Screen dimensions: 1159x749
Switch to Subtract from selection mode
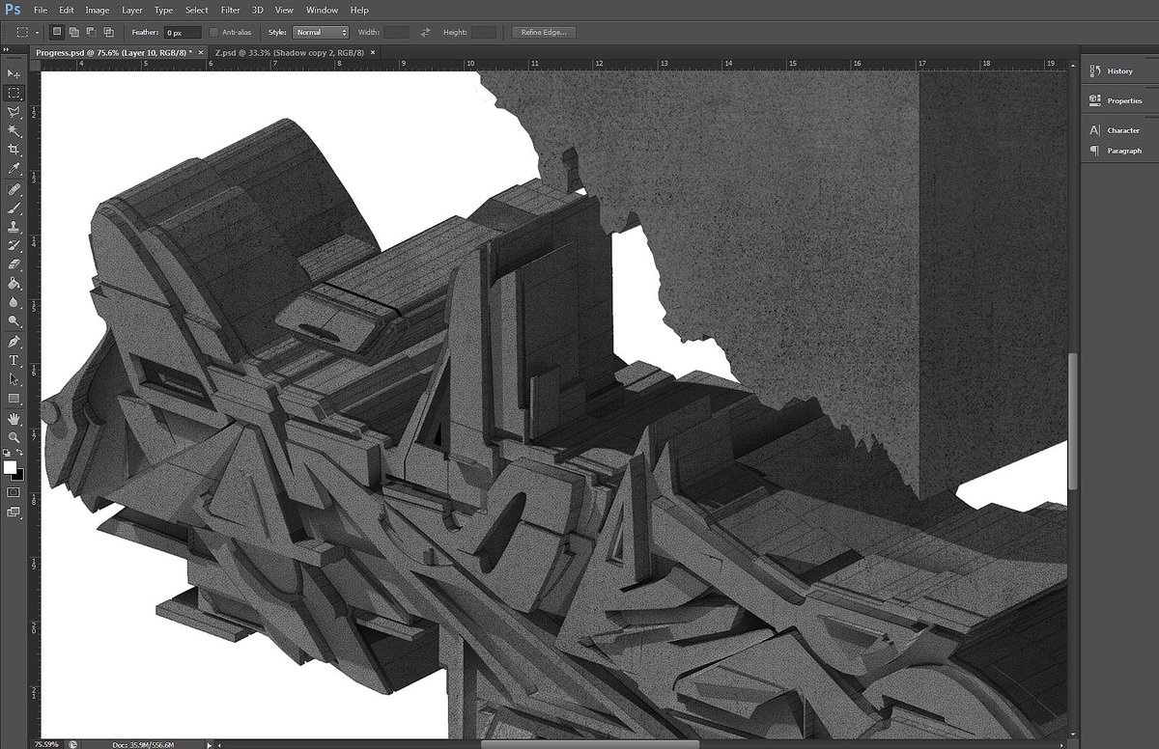[x=90, y=32]
